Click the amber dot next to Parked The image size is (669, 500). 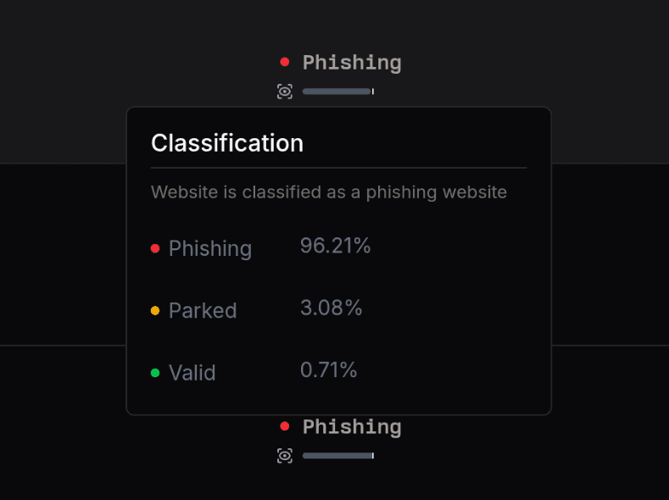(155, 311)
